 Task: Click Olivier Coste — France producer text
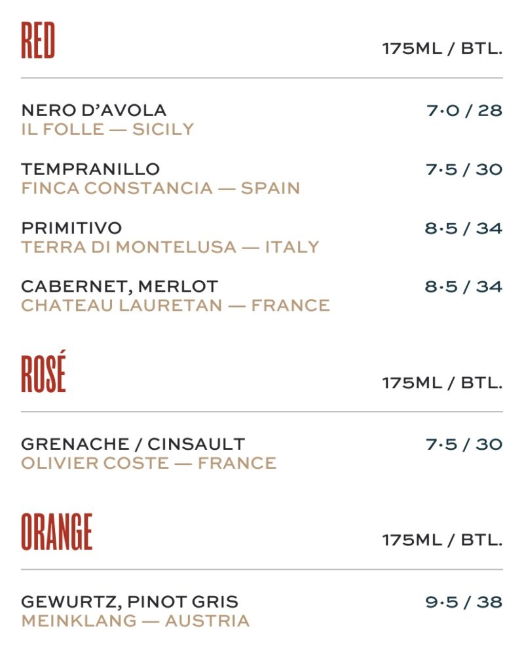point(149,463)
